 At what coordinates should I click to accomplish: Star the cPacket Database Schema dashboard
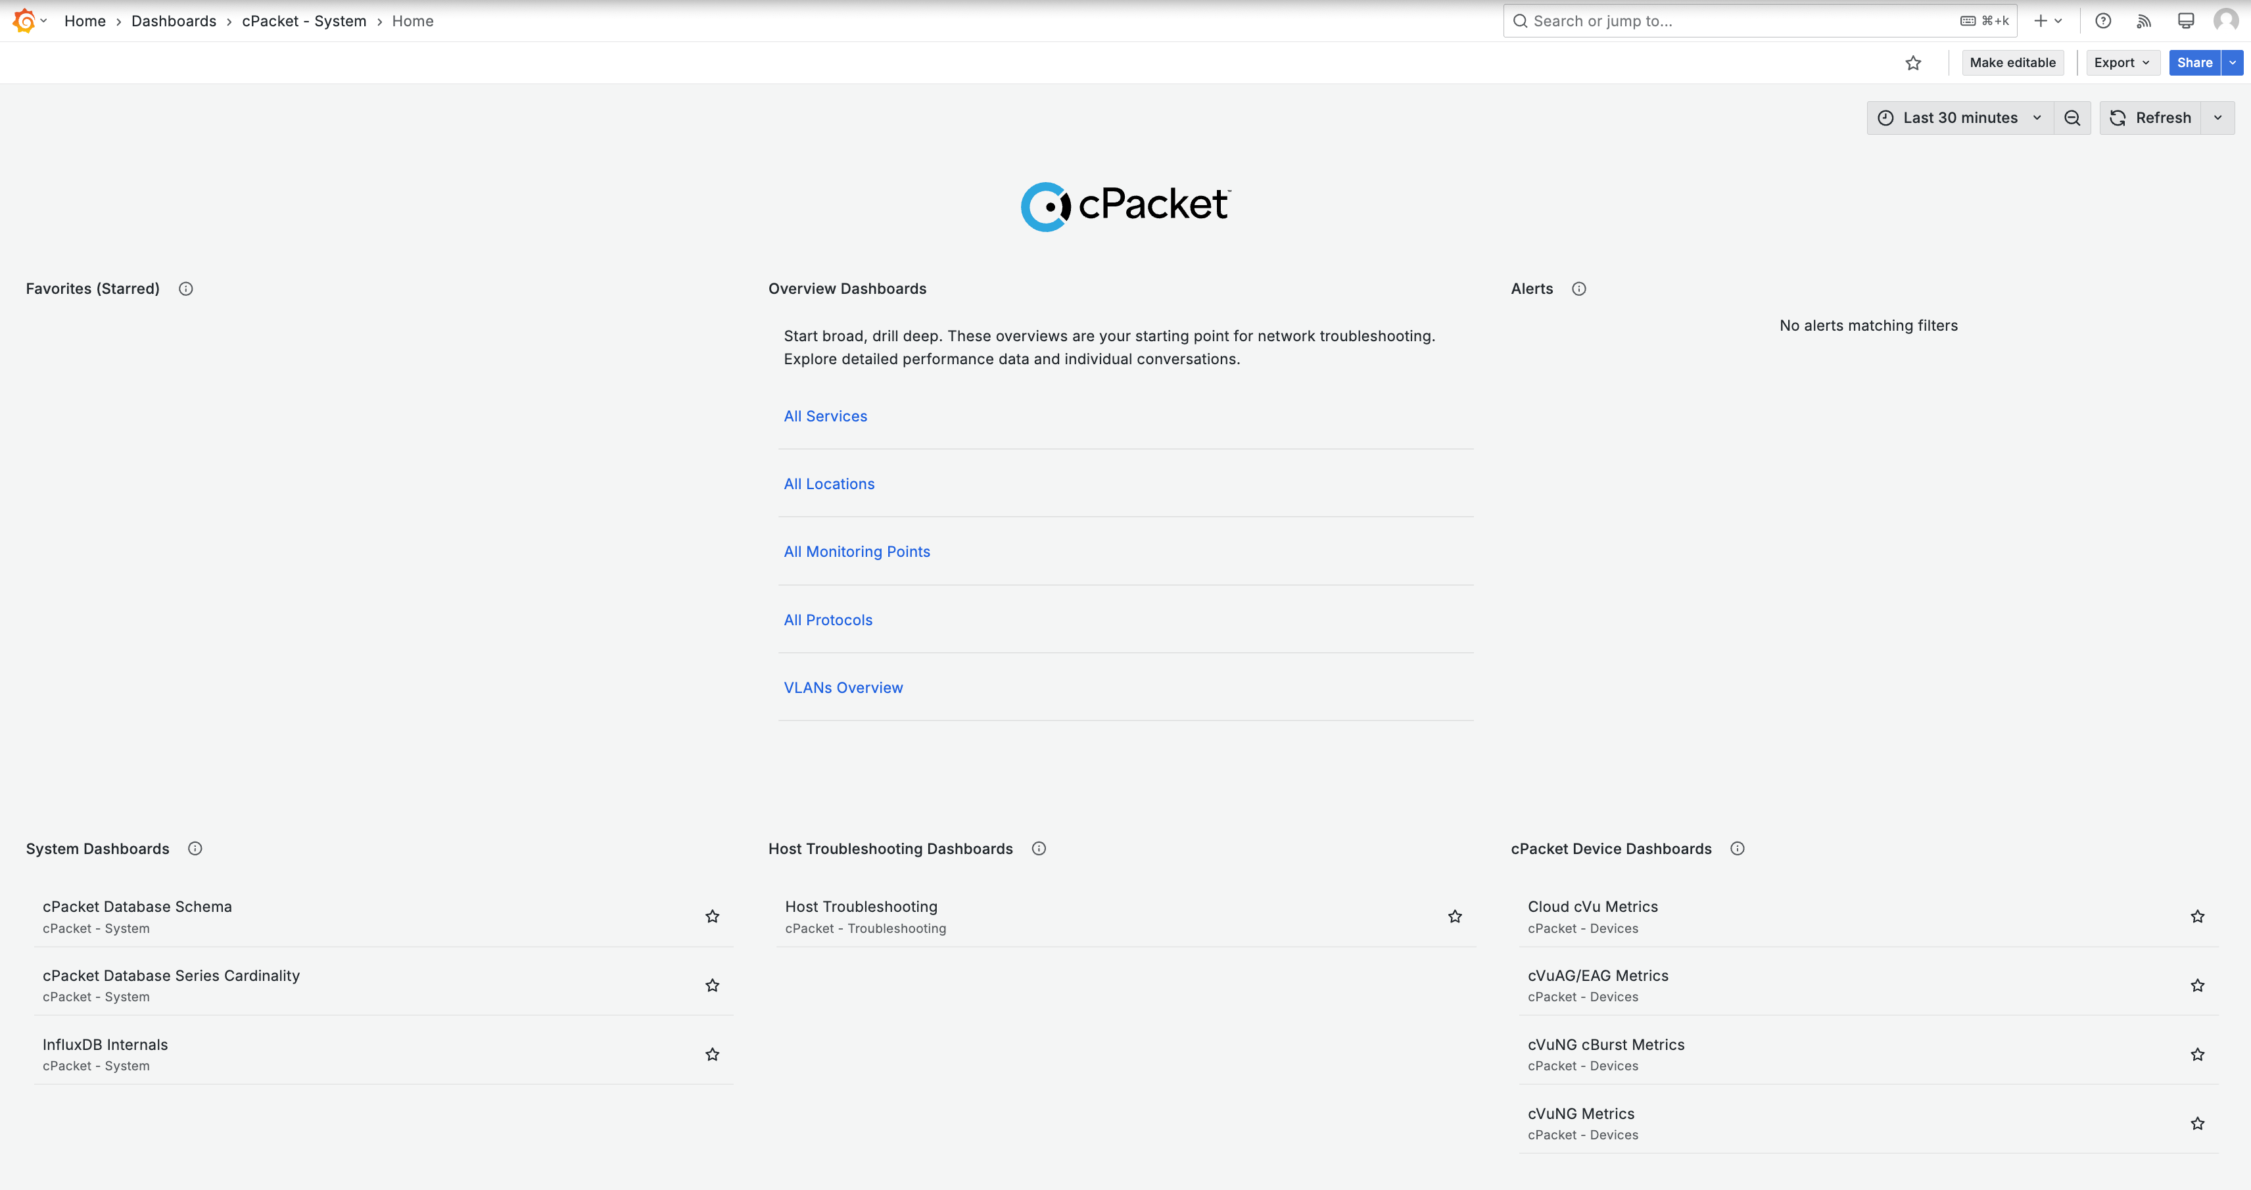pyautogui.click(x=713, y=916)
